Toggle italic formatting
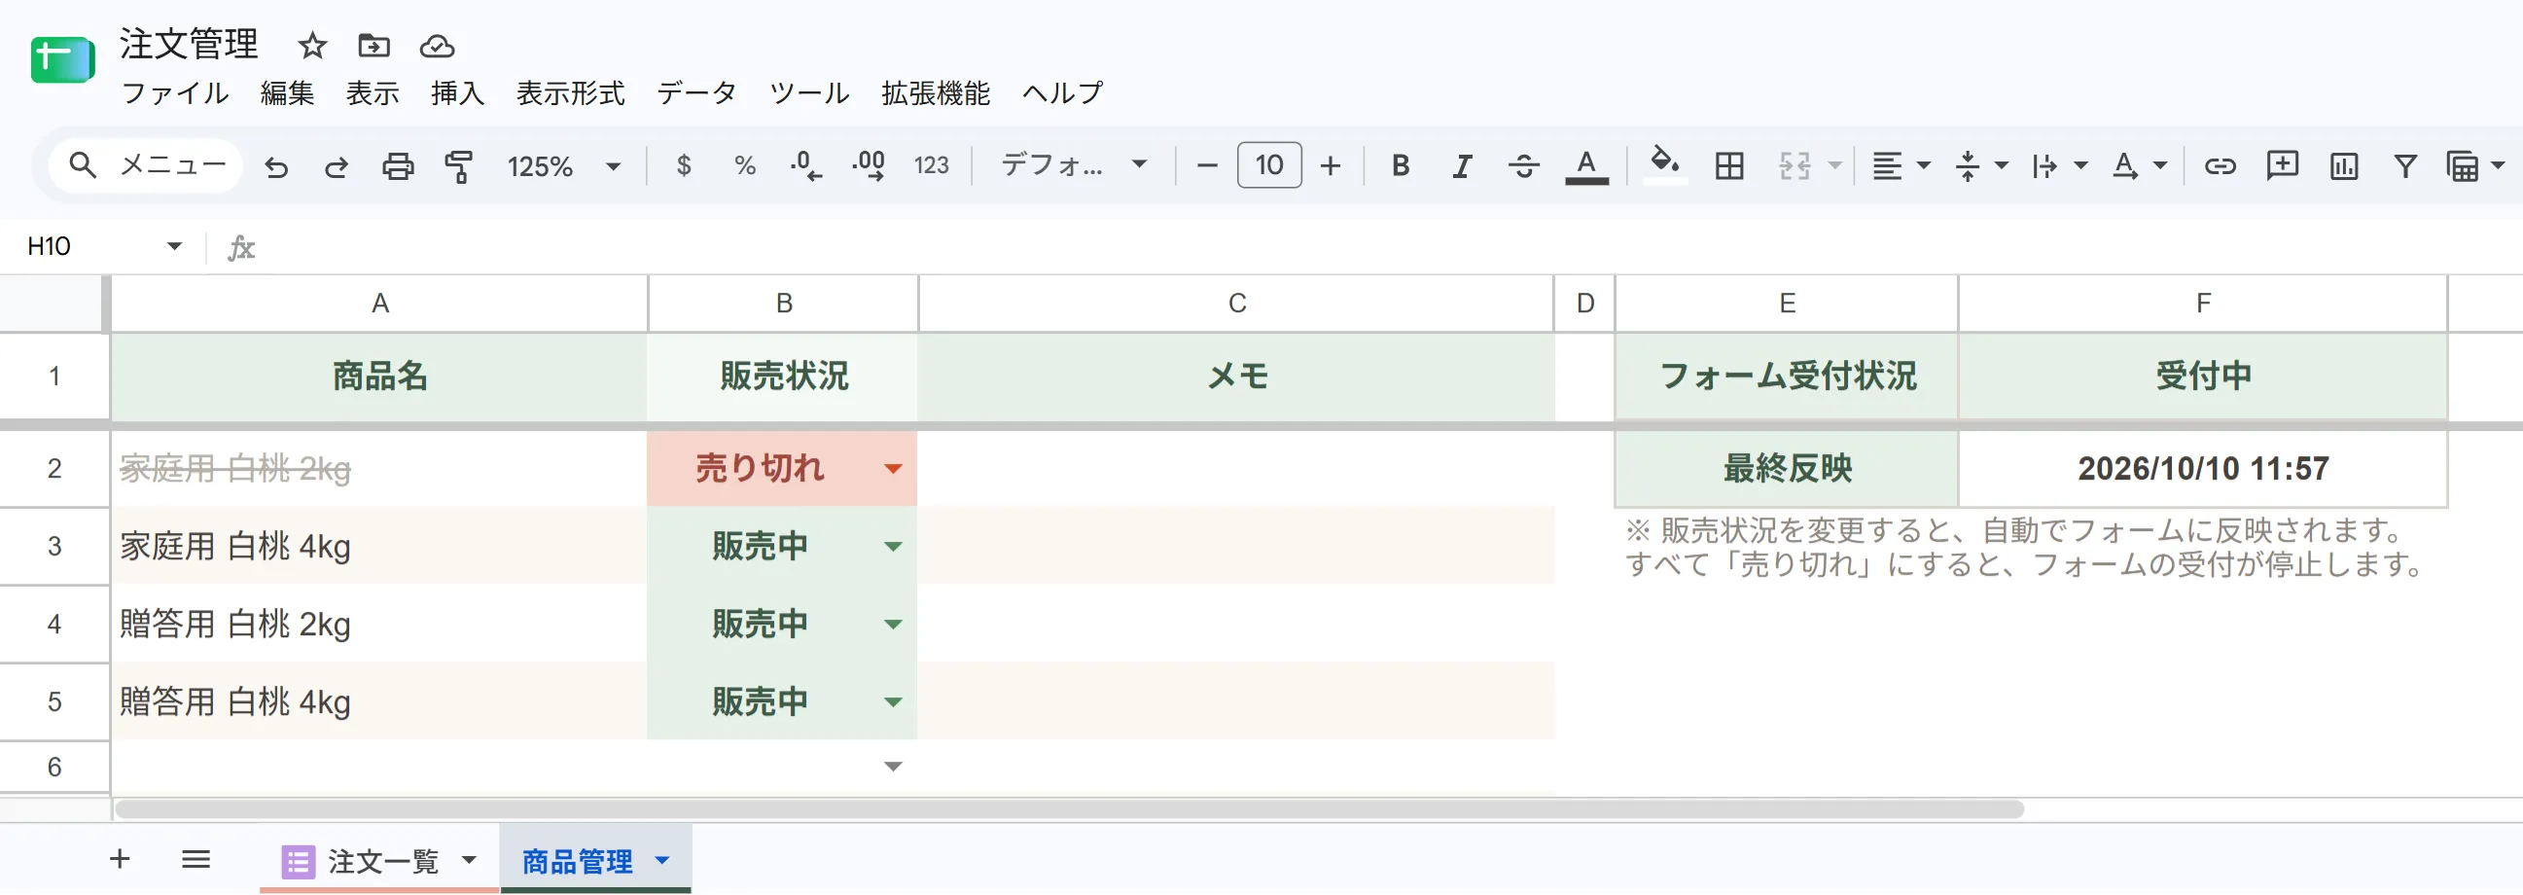Screen dimensions: 2523x895 1461,165
